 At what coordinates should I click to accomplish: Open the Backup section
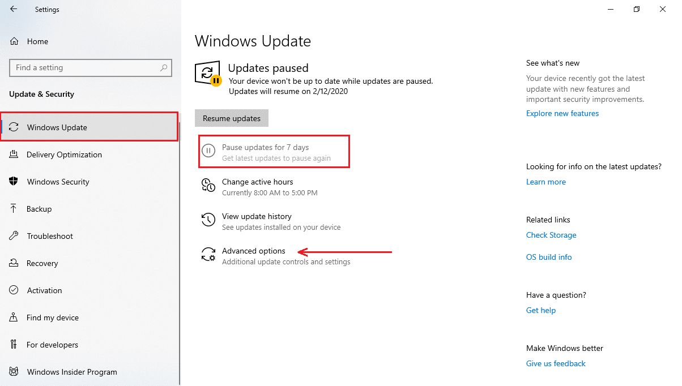click(x=39, y=209)
